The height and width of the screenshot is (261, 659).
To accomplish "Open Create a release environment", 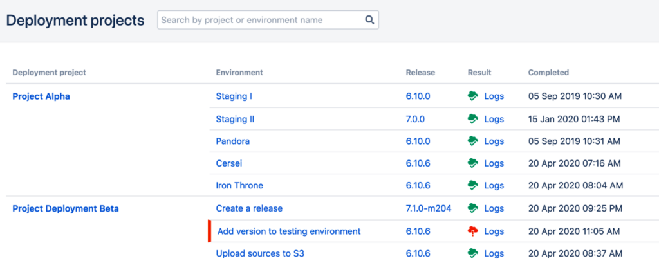I will point(249,208).
